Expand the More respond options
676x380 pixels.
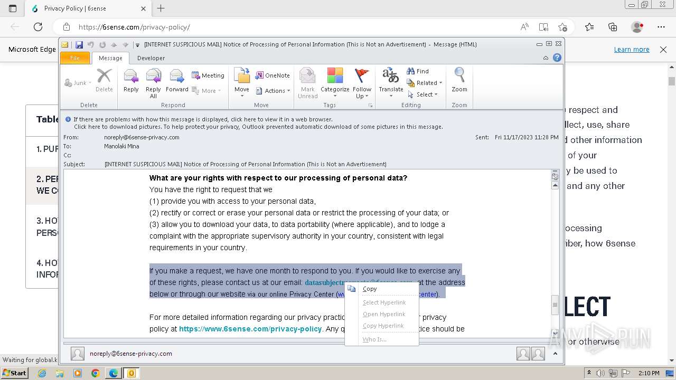tap(206, 91)
